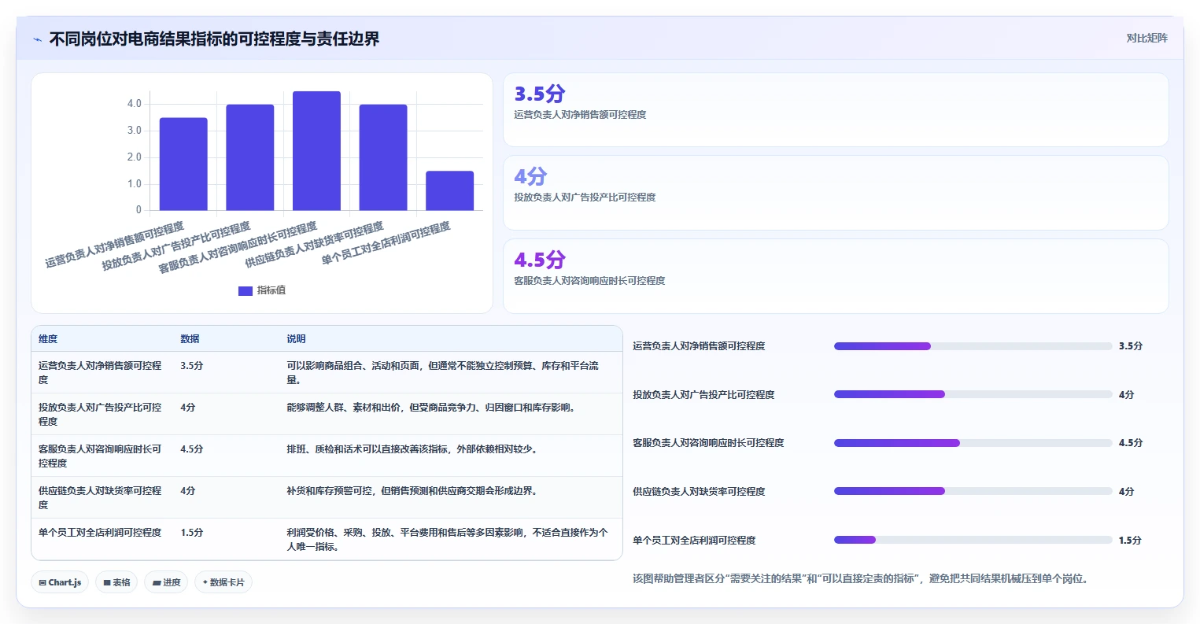Screen dimensions: 1200x624
Task: Click the 供应链负责人 progress bar at 4分
Action: pos(973,492)
